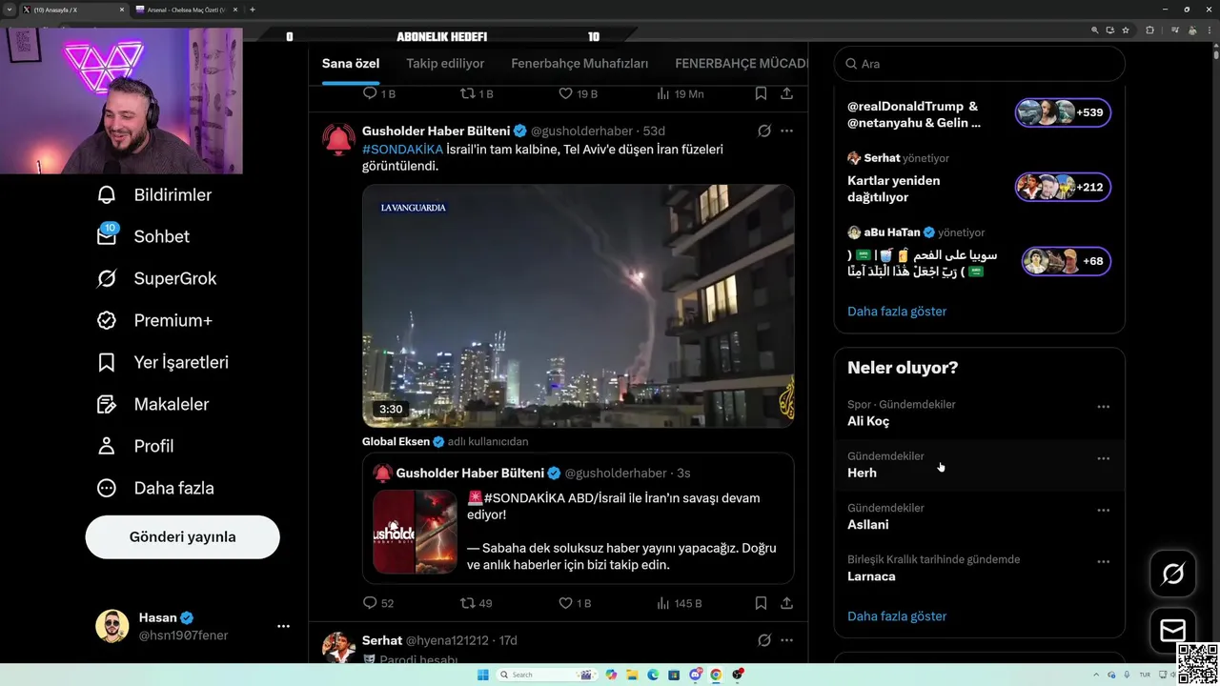Open Global Eksen source link
Viewport: 1220px width, 686px height.
point(396,441)
